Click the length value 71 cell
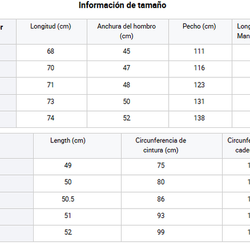Viewport: 250px width, 250px height. (52, 86)
